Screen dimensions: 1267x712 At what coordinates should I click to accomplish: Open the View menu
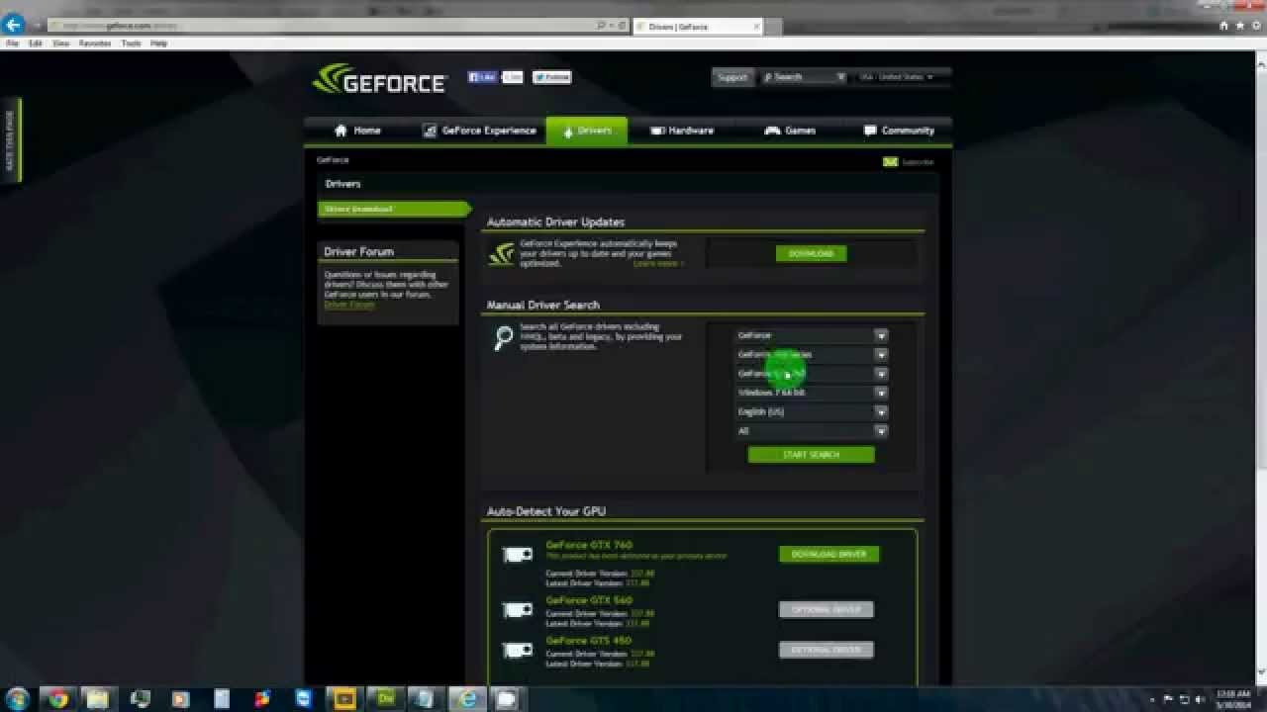click(x=60, y=44)
